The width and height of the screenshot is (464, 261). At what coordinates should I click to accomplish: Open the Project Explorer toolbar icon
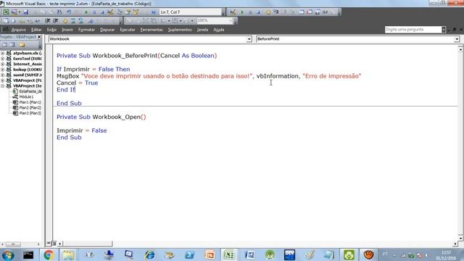(120, 12)
